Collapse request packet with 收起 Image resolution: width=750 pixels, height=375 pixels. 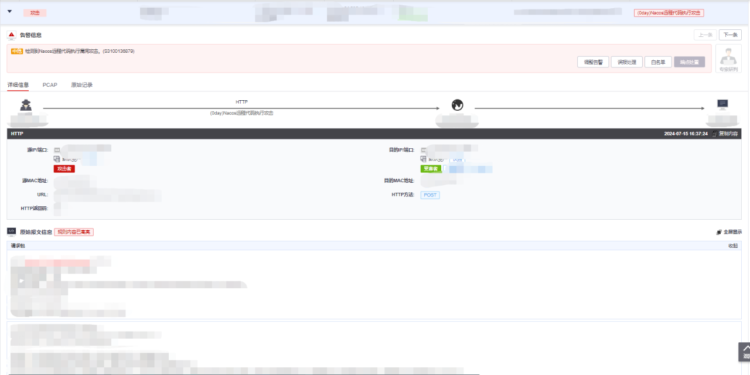click(x=732, y=246)
